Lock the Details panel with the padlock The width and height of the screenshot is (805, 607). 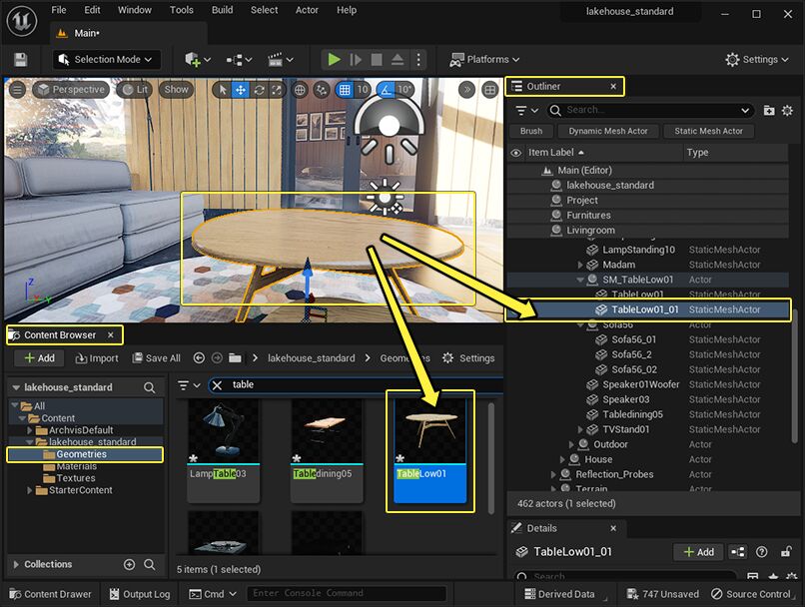point(786,552)
